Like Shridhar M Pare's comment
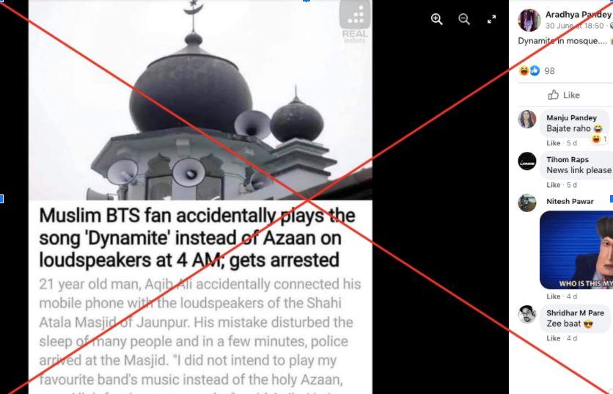Screen dimensions: 613x394 553,338
